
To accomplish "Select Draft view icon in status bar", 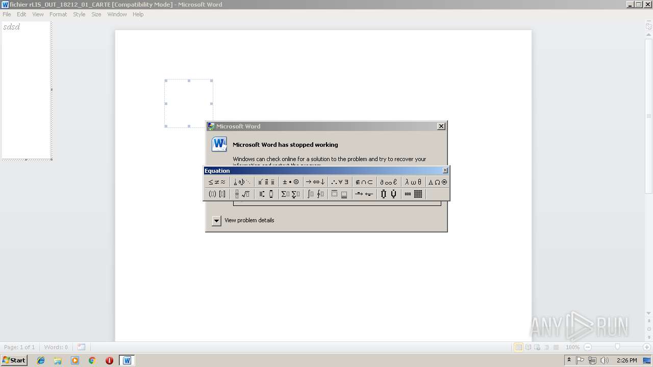I will tap(556, 347).
